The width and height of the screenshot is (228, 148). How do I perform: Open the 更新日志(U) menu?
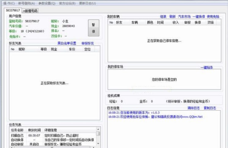[x=88, y=3]
